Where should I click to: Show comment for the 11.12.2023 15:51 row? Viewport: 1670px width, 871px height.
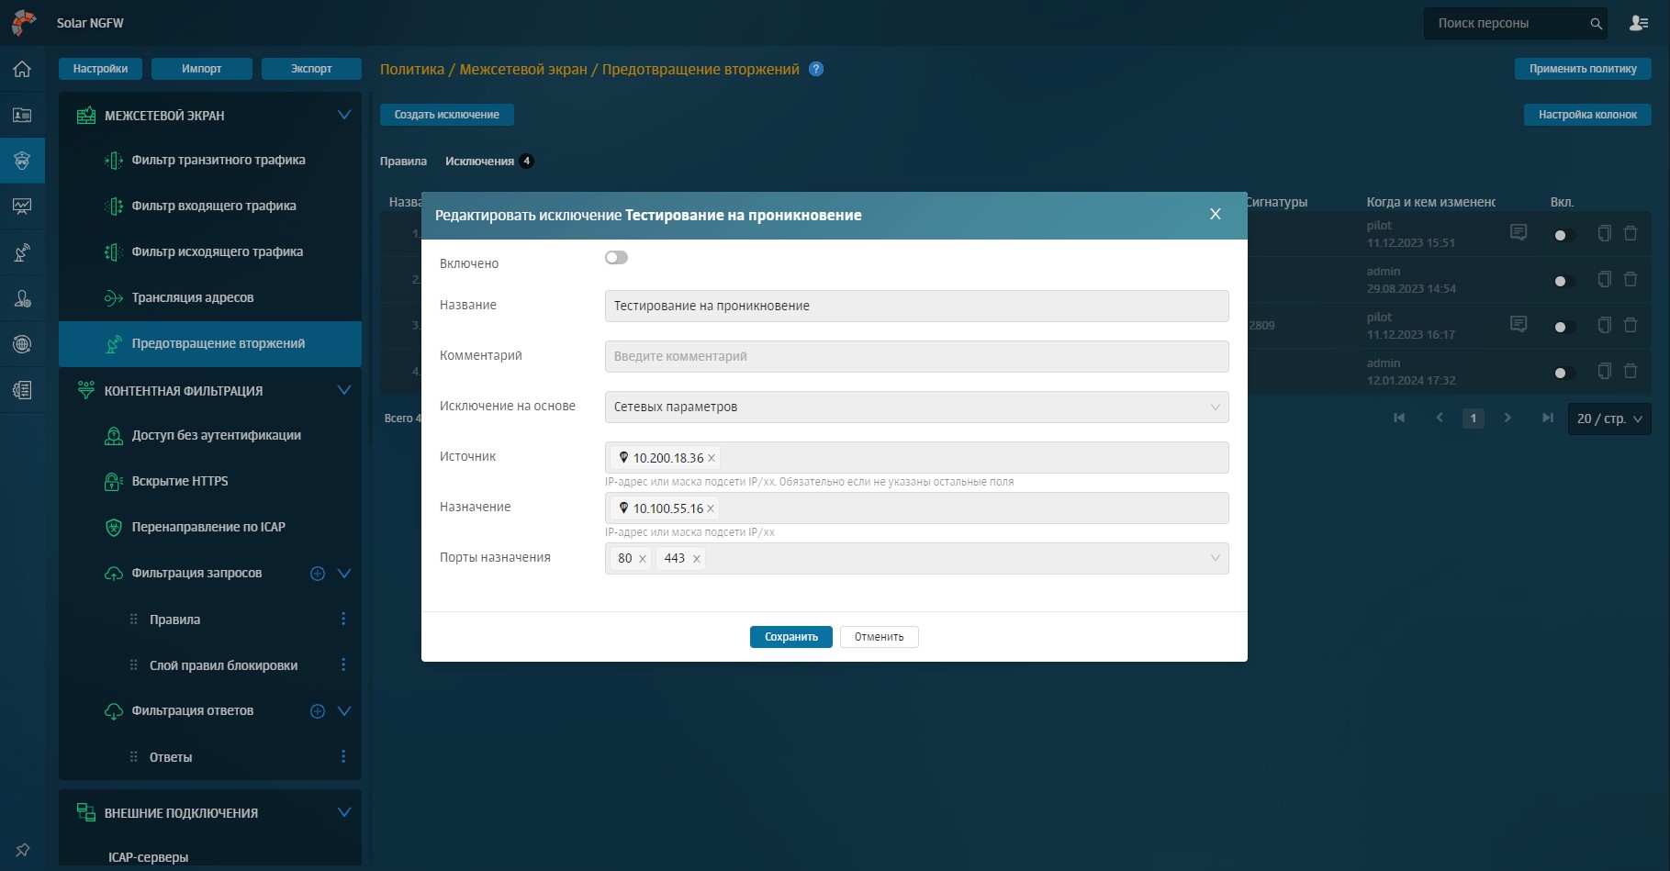(x=1519, y=232)
